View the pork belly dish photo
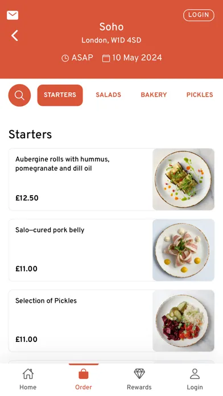This screenshot has height=396, width=223. pos(183,250)
